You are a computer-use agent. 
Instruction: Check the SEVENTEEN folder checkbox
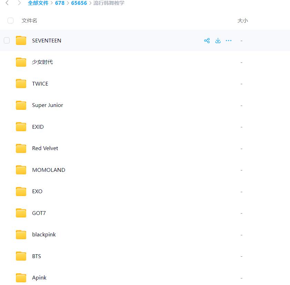click(7, 41)
